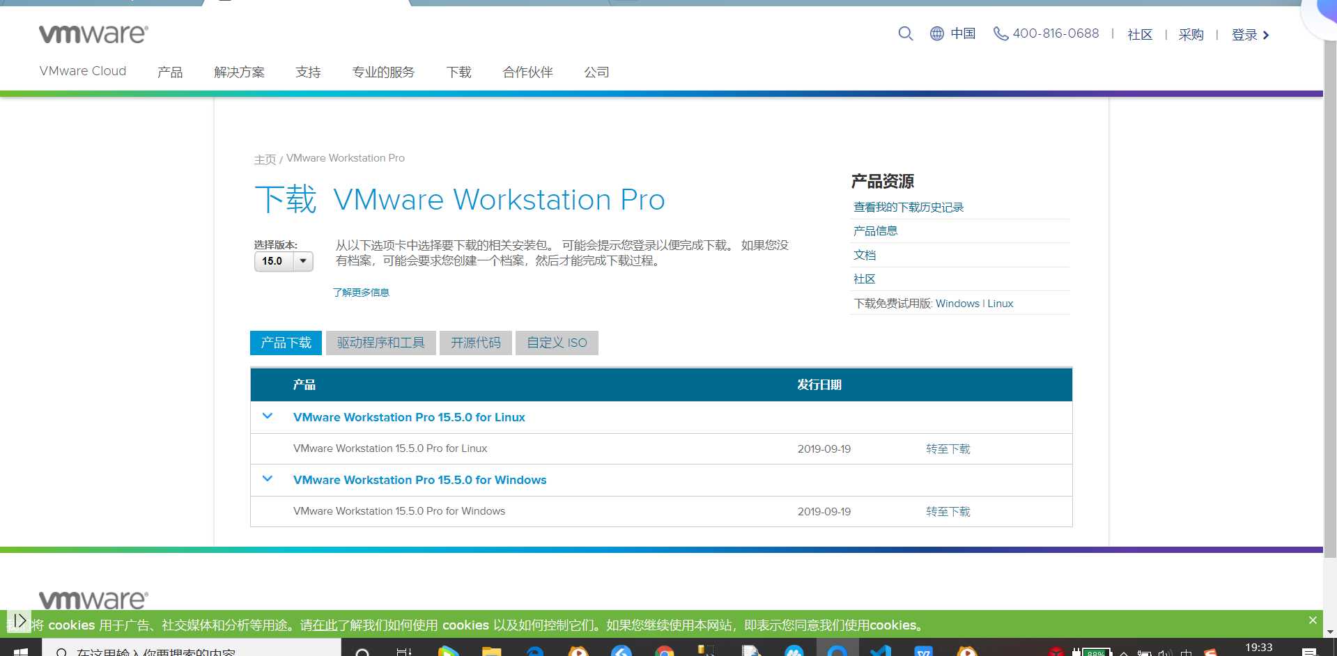Click 转至下载 for the Windows version
Image resolution: width=1337 pixels, height=656 pixels.
pos(948,512)
